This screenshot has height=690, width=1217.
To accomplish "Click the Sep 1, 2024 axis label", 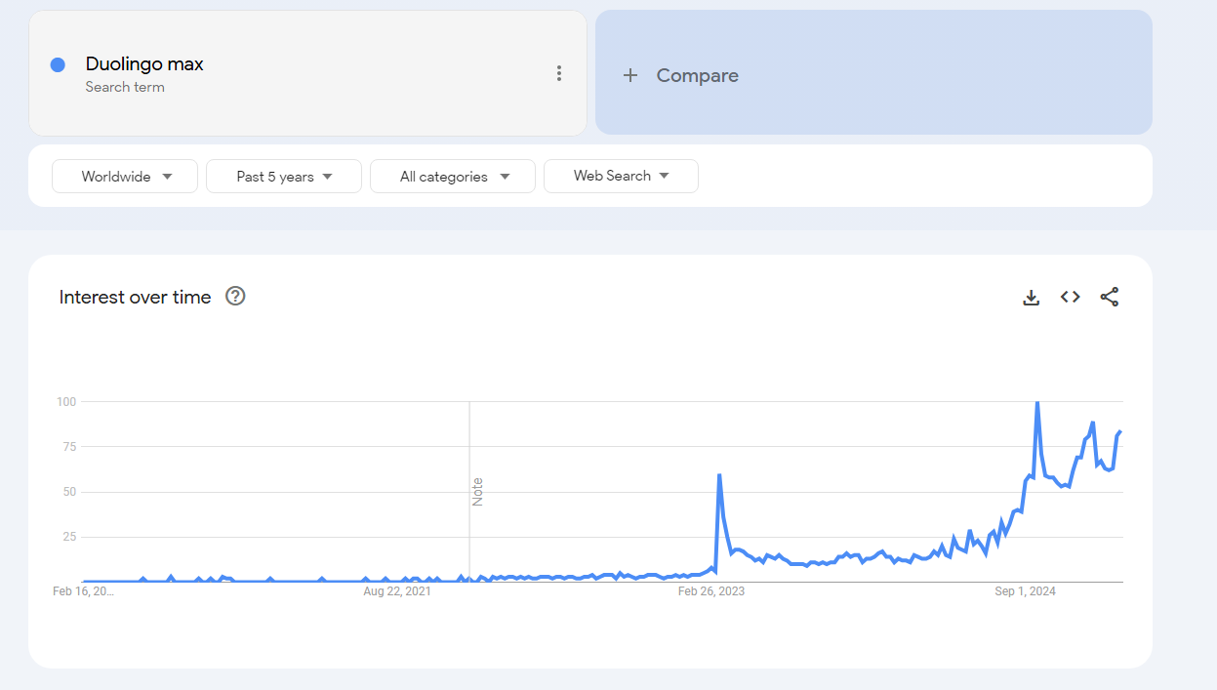I will (x=1025, y=590).
